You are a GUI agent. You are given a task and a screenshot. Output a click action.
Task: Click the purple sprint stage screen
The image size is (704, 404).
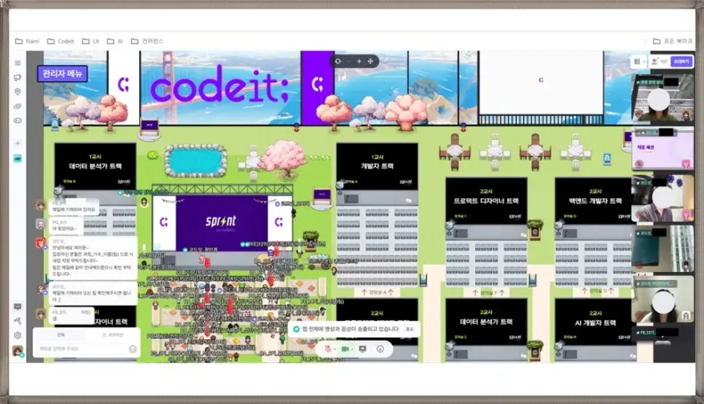tap(222, 222)
